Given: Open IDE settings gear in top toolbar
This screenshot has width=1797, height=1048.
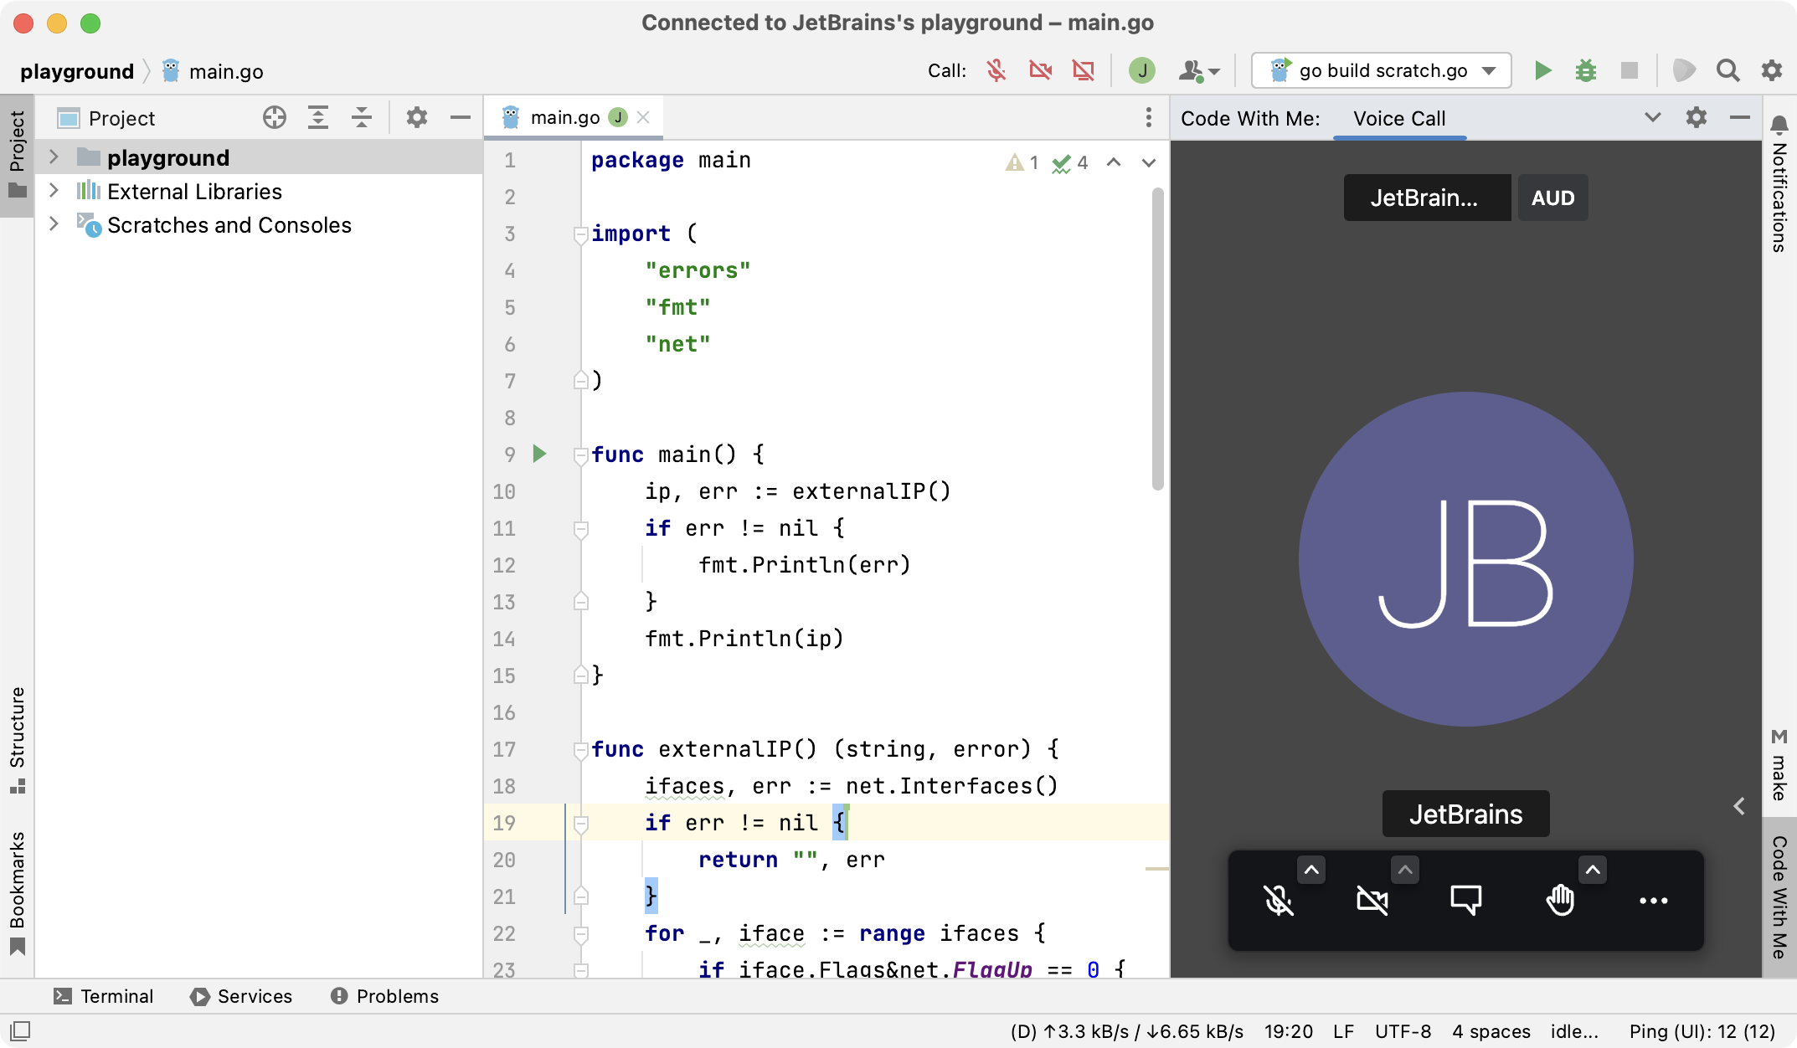Looking at the screenshot, I should pyautogui.click(x=1772, y=70).
